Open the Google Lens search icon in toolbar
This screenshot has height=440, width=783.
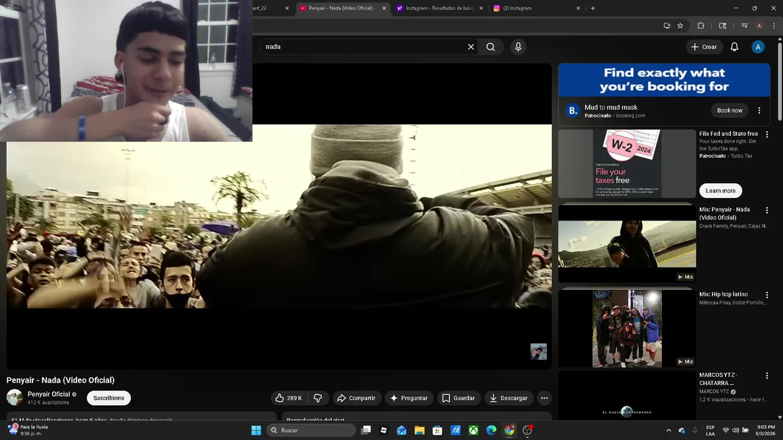tap(722, 26)
